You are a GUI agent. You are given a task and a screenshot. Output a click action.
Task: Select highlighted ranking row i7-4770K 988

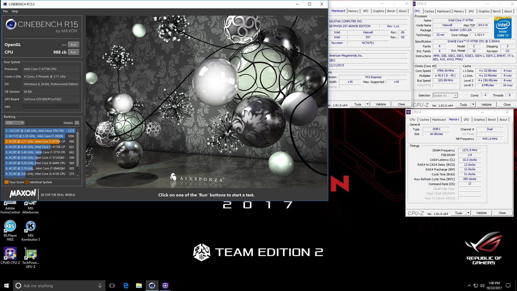pos(40,141)
